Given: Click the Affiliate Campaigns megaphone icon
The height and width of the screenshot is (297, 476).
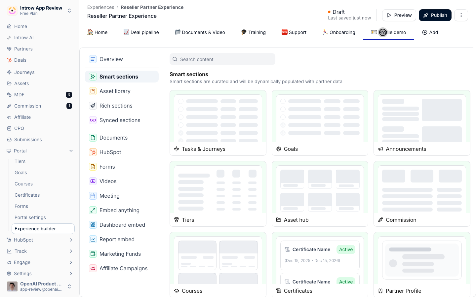Looking at the screenshot, I should point(93,268).
